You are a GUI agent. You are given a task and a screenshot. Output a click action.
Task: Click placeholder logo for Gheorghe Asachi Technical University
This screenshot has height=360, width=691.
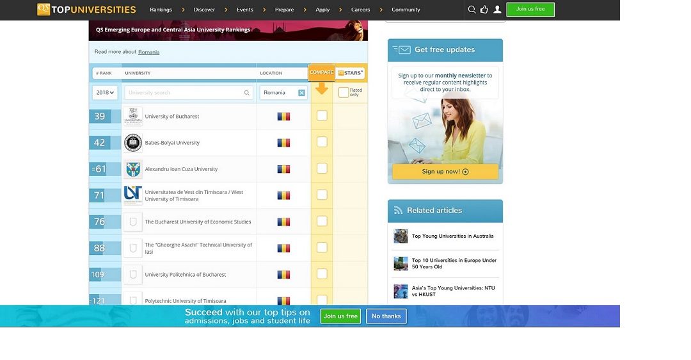(x=132, y=248)
